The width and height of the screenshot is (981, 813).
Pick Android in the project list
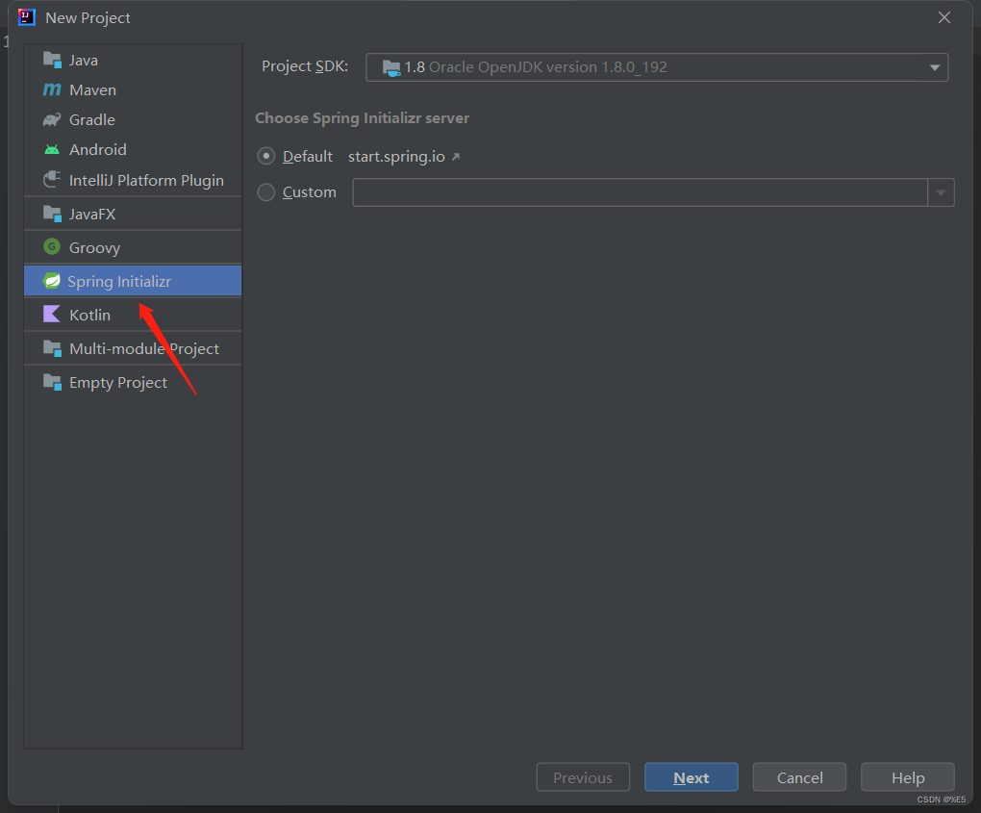[x=133, y=149]
